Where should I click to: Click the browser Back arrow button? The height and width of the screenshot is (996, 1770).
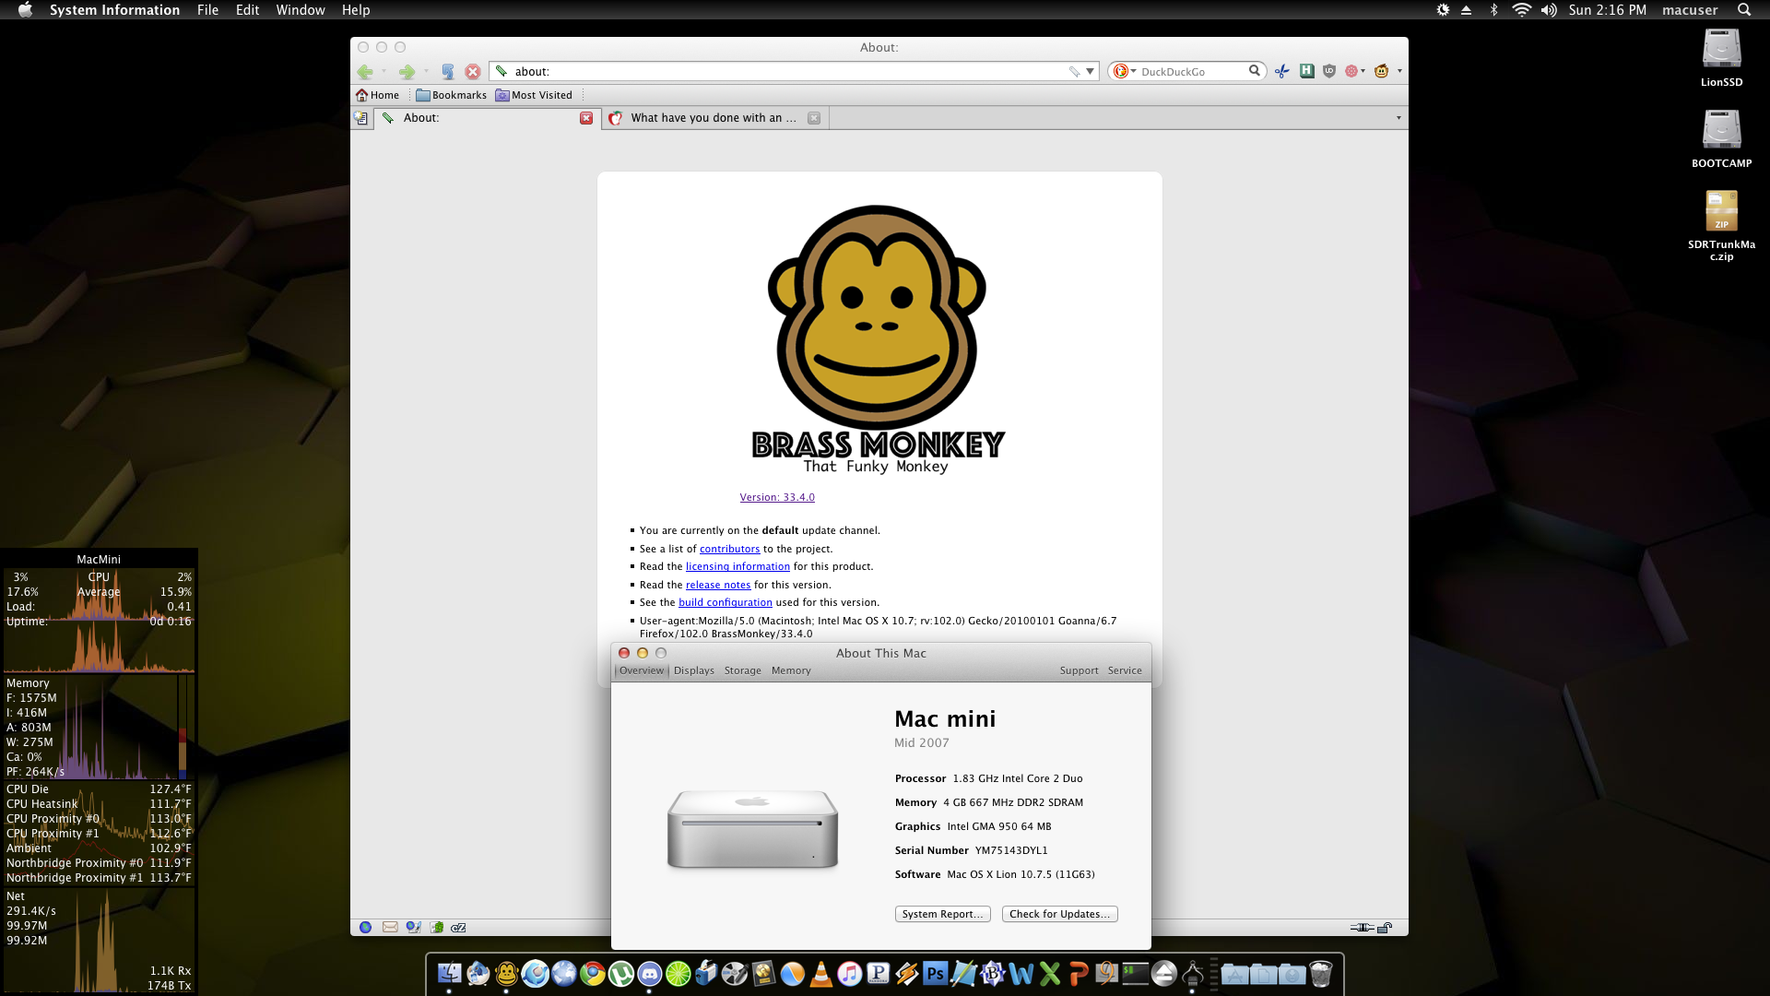(x=365, y=71)
